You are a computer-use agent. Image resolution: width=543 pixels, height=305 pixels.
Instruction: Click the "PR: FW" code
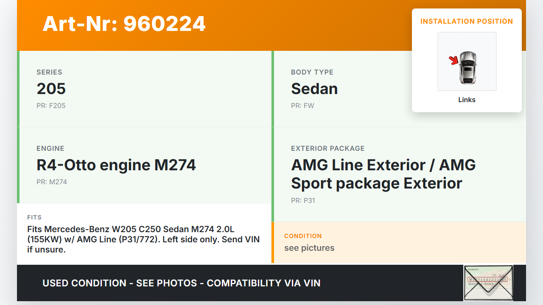302,106
